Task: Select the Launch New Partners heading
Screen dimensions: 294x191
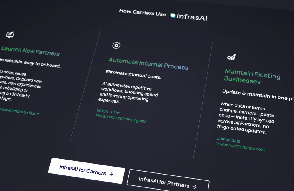Action: pyautogui.click(x=30, y=51)
